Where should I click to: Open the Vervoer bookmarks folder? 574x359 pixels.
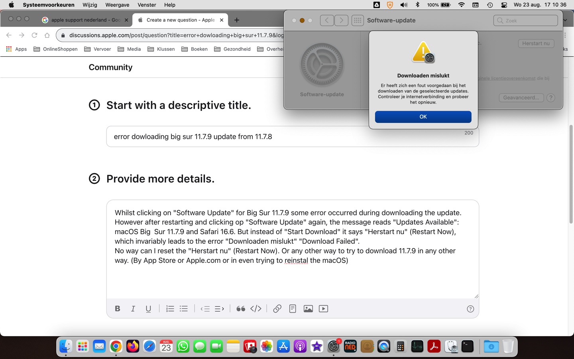tap(98, 49)
